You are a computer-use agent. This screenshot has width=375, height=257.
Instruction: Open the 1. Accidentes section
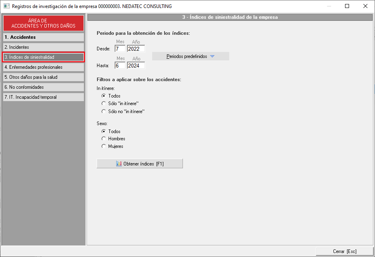(x=44, y=37)
